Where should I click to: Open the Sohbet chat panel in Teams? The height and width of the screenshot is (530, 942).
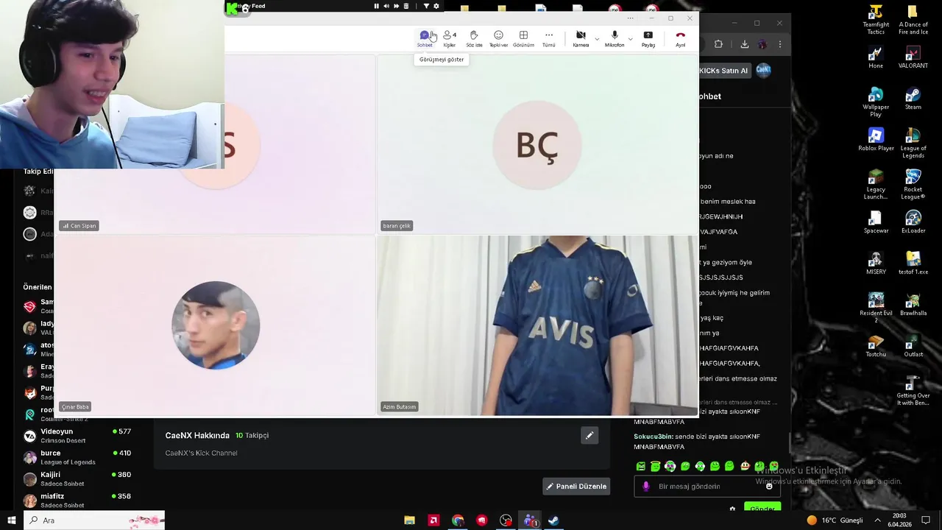(425, 38)
